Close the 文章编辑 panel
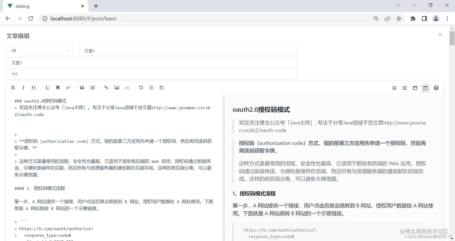 [440, 35]
